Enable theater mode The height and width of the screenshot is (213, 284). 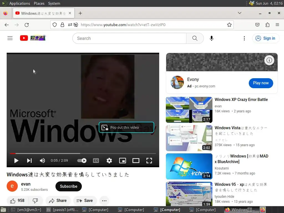[x=136, y=161]
